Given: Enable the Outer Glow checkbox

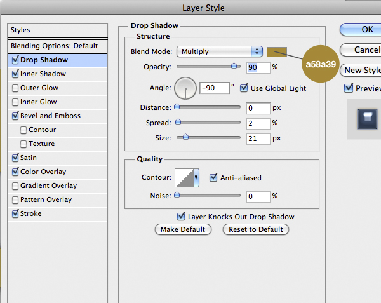Looking at the screenshot, I should tap(15, 88).
